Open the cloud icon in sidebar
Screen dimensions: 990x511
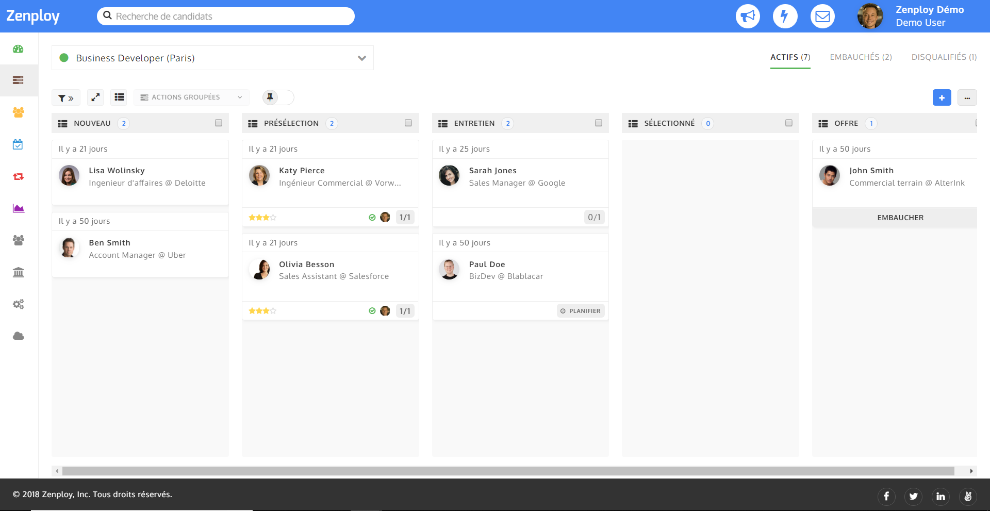click(x=18, y=336)
